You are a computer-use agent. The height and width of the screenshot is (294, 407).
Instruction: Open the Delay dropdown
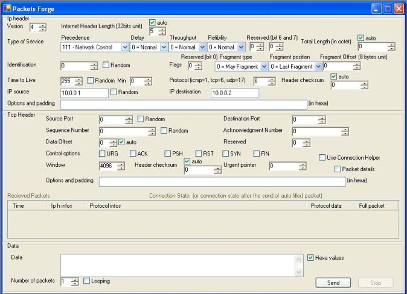tap(164, 47)
